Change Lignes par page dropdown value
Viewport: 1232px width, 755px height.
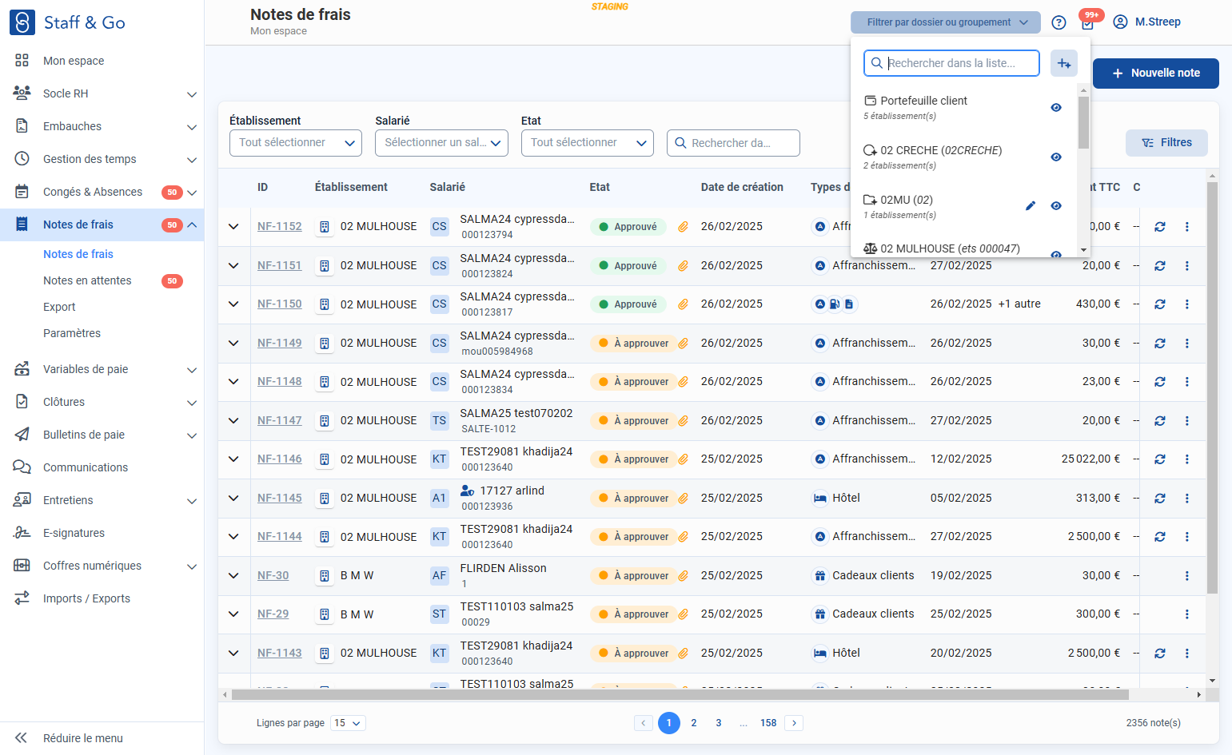pyautogui.click(x=349, y=723)
